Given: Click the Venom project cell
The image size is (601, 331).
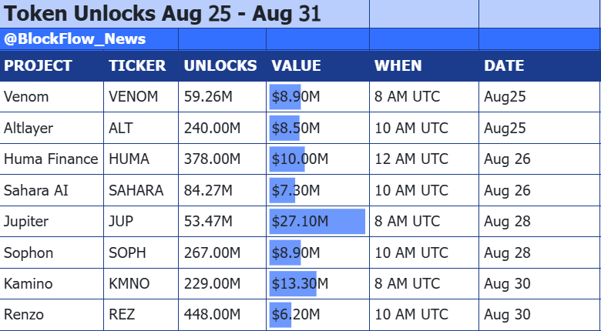Looking at the screenshot, I should pos(52,96).
